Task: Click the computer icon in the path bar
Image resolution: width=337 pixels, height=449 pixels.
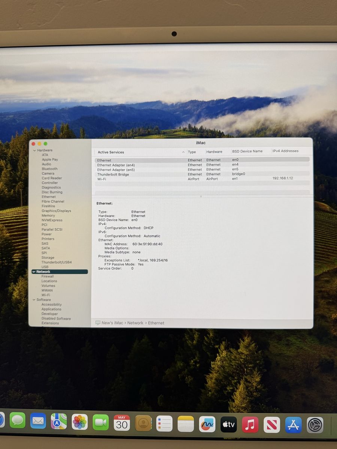Action: pos(98,323)
